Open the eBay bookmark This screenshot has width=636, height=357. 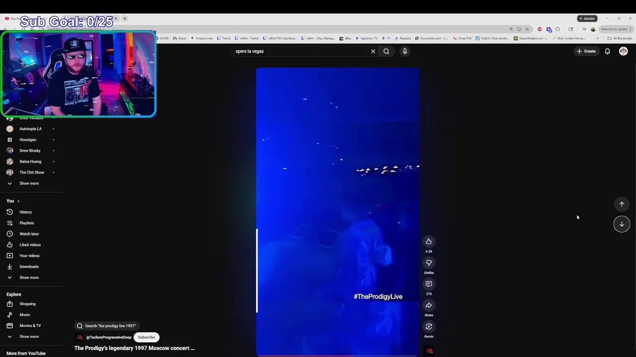[345, 38]
